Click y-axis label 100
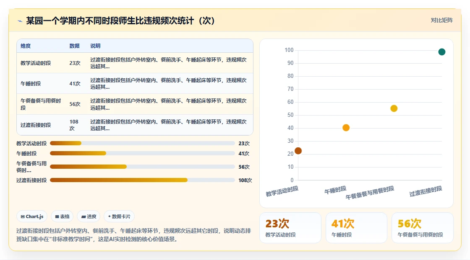 pos(289,50)
